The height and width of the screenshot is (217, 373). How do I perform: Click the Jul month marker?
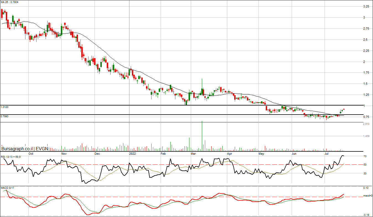tap(327, 153)
